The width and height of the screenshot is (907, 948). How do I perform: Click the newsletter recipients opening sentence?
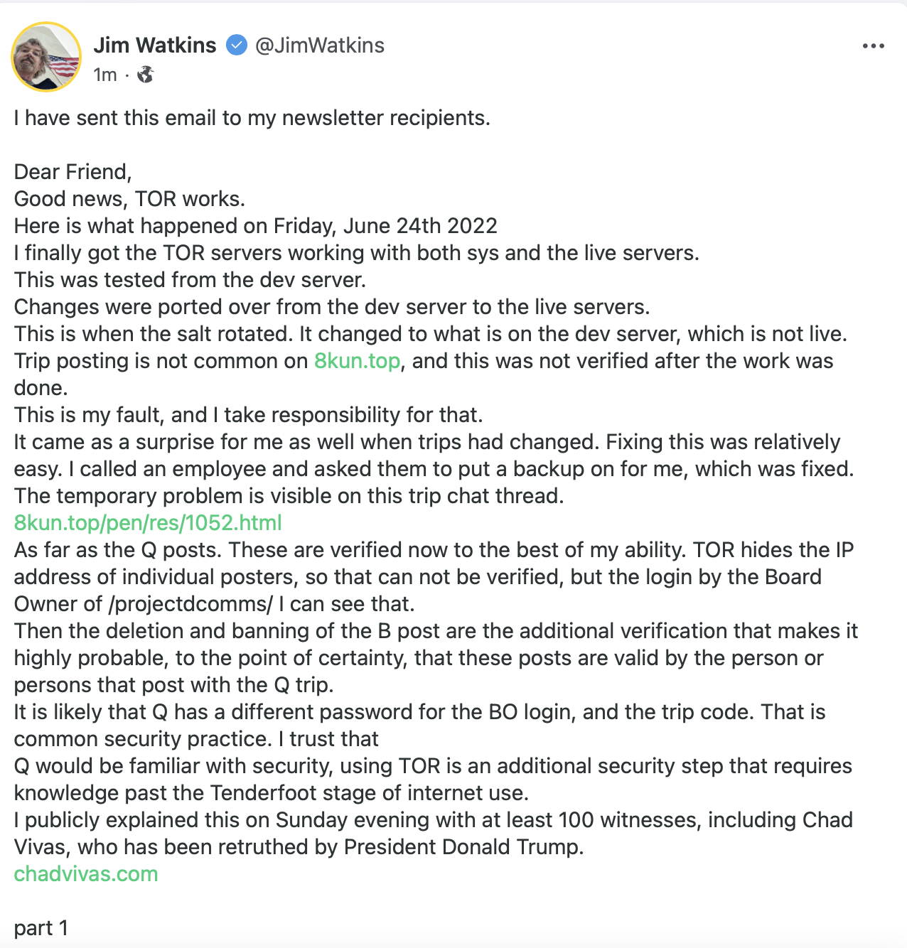[252, 118]
